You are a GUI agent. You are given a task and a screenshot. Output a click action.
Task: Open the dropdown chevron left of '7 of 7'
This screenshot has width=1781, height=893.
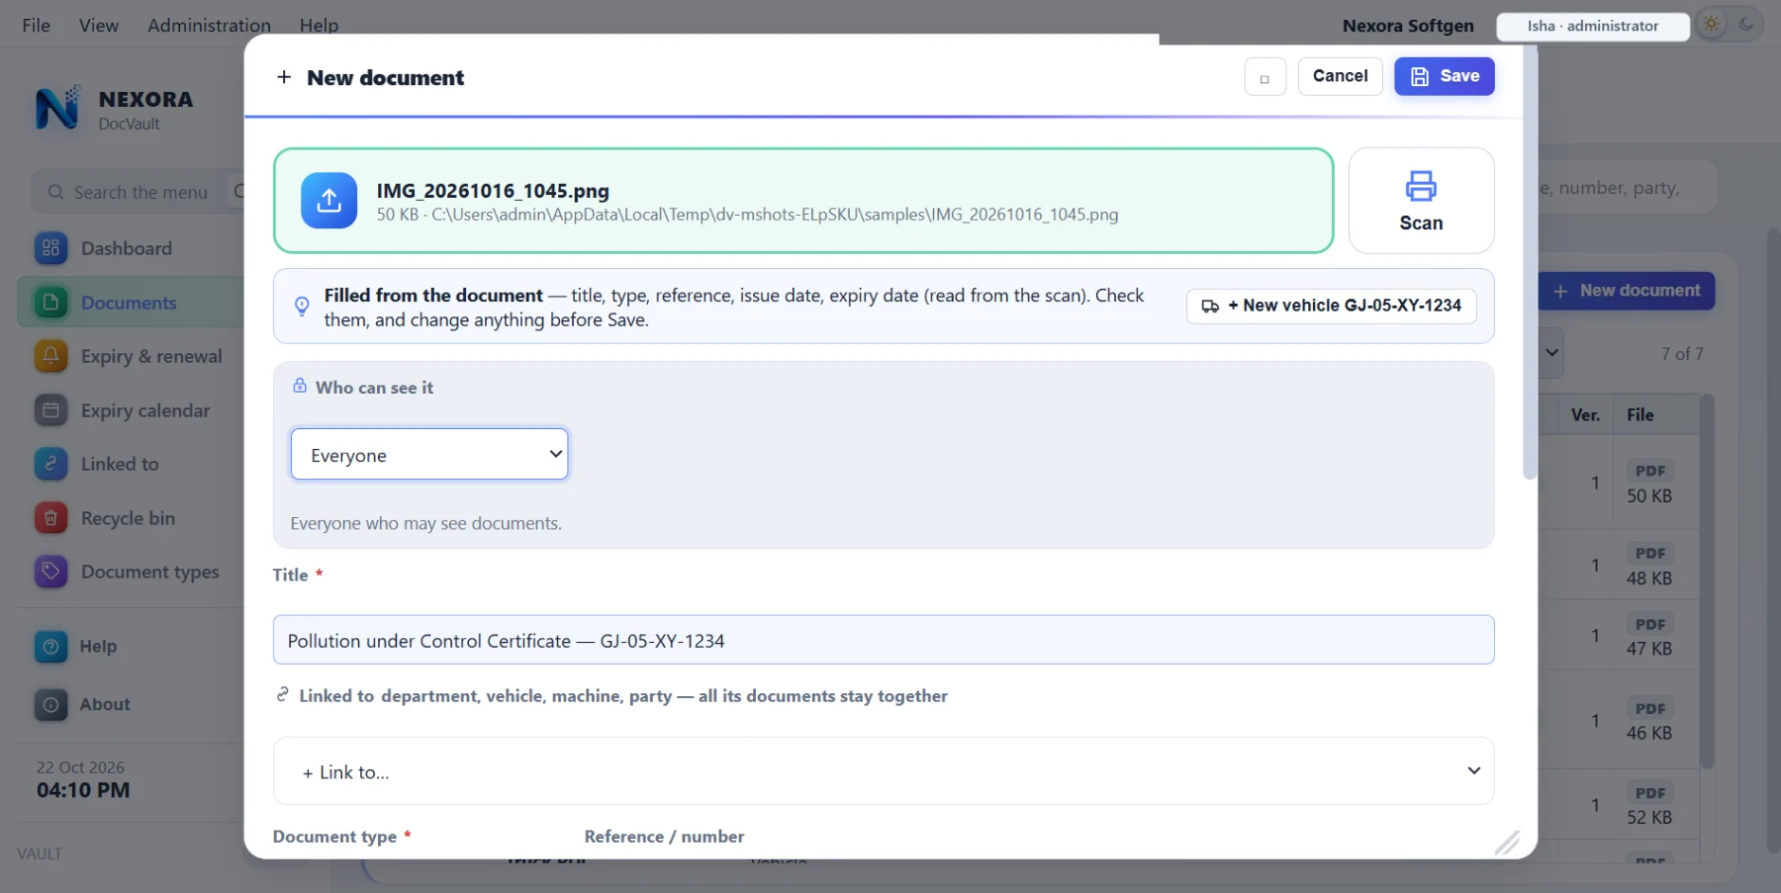pyautogui.click(x=1551, y=353)
